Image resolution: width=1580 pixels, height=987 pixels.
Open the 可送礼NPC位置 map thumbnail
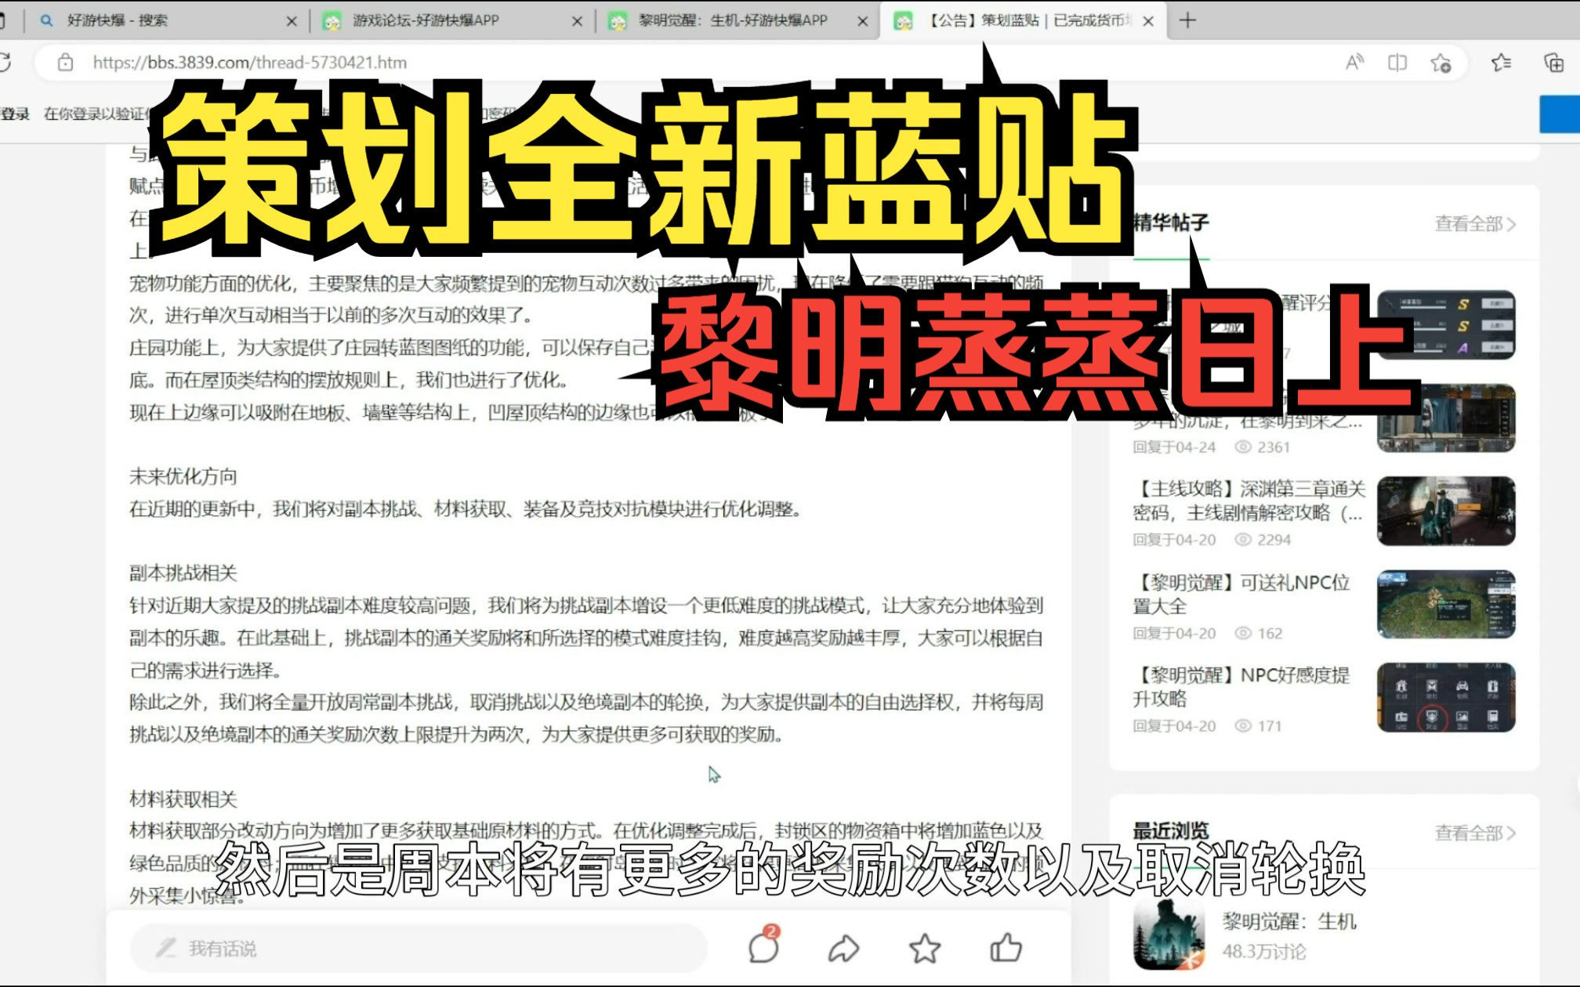(1446, 604)
